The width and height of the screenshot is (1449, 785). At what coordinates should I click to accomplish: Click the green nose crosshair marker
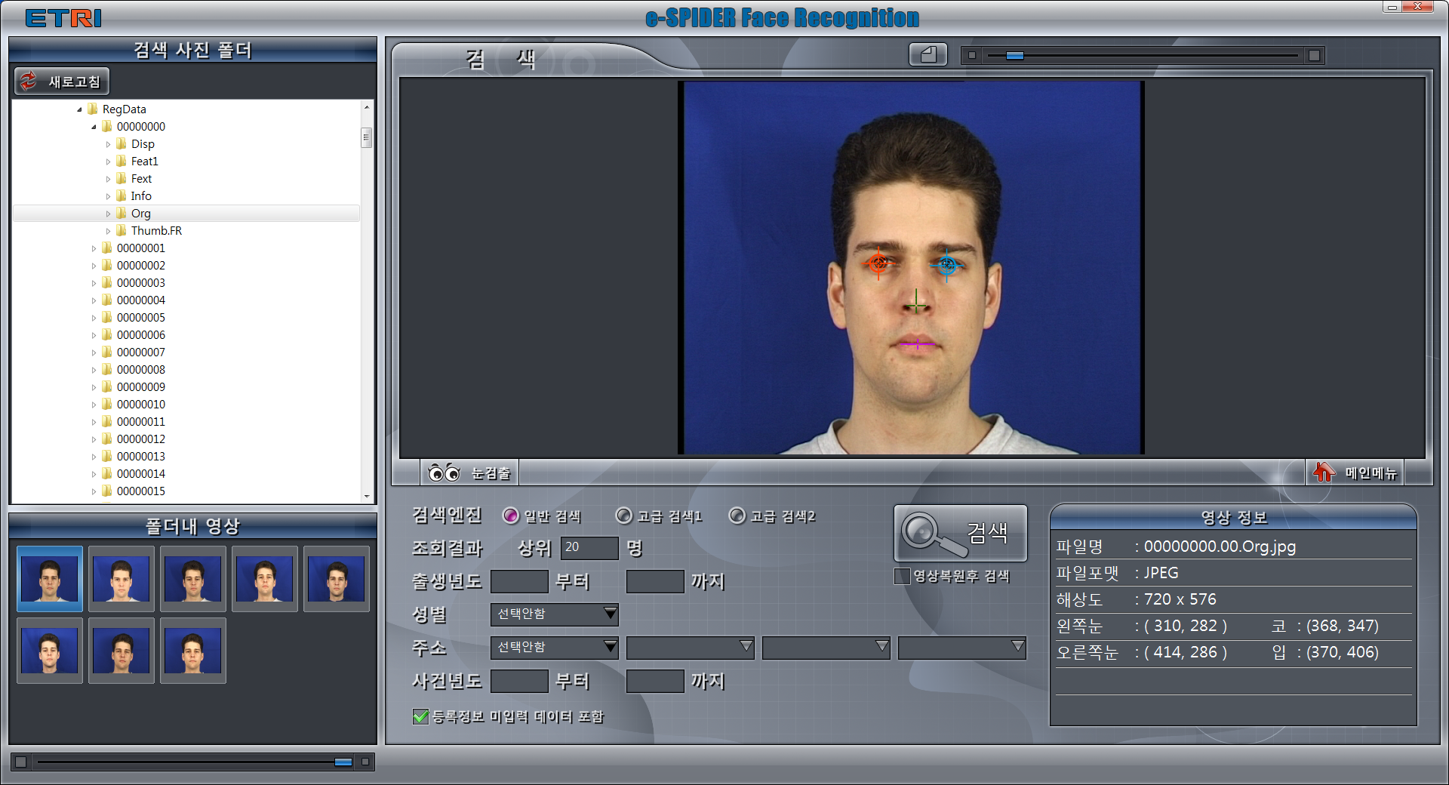coord(916,303)
